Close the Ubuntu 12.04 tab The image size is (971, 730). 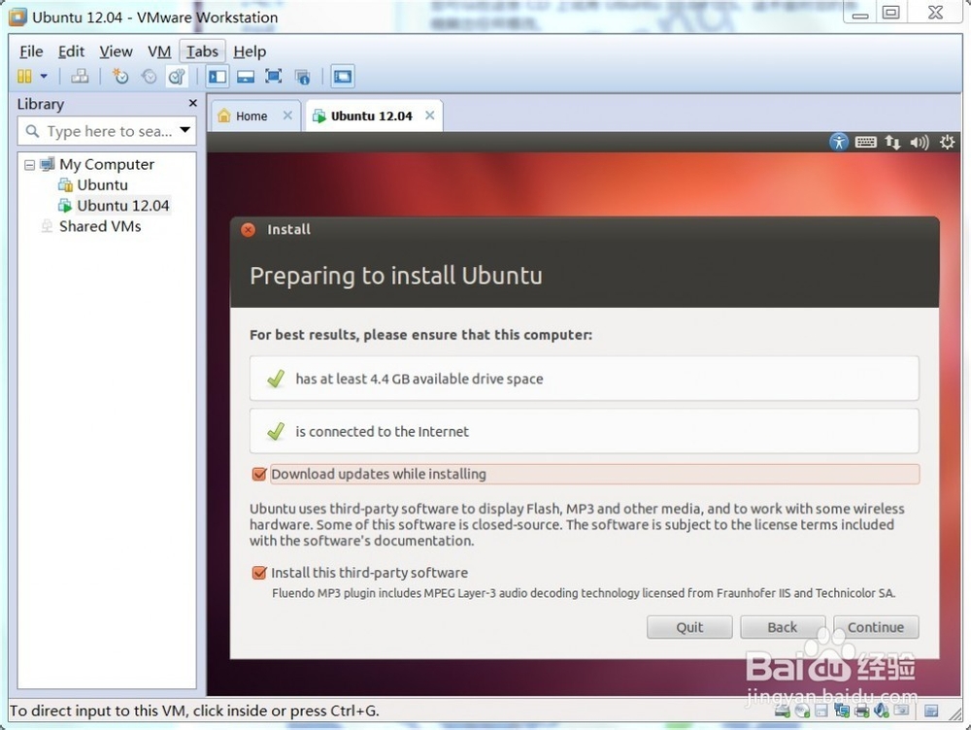tap(430, 116)
